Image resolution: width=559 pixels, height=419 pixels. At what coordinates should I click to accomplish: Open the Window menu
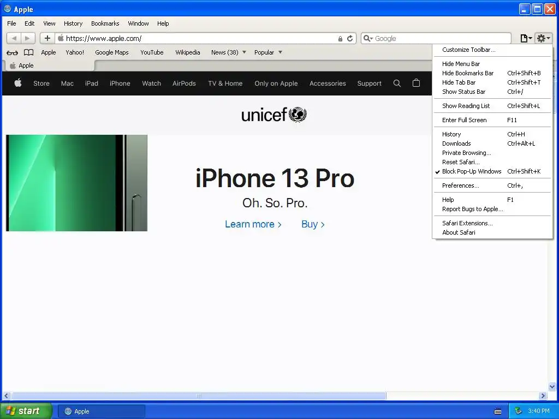click(x=138, y=23)
